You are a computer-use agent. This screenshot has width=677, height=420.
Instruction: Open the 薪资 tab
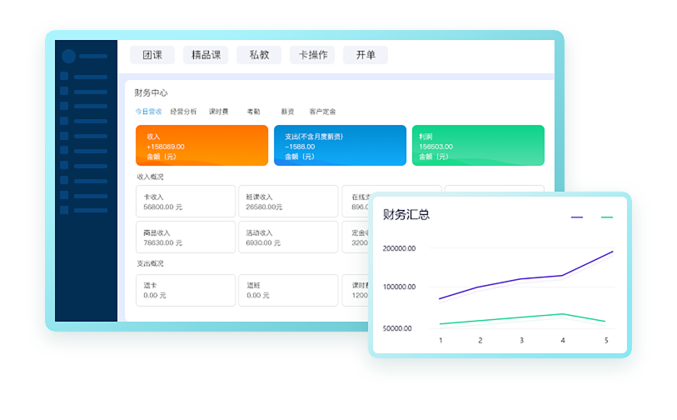click(287, 112)
